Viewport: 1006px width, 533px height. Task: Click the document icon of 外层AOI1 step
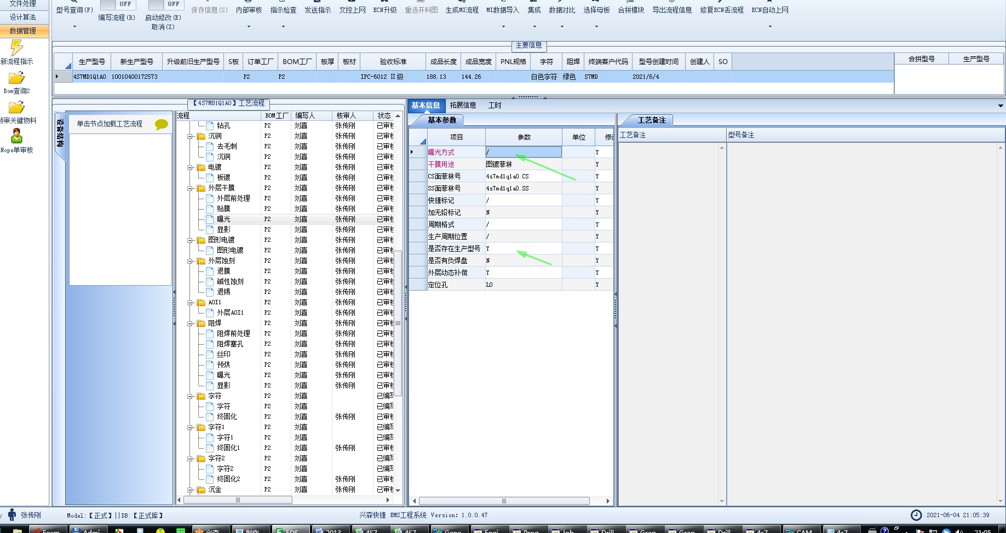pos(210,313)
